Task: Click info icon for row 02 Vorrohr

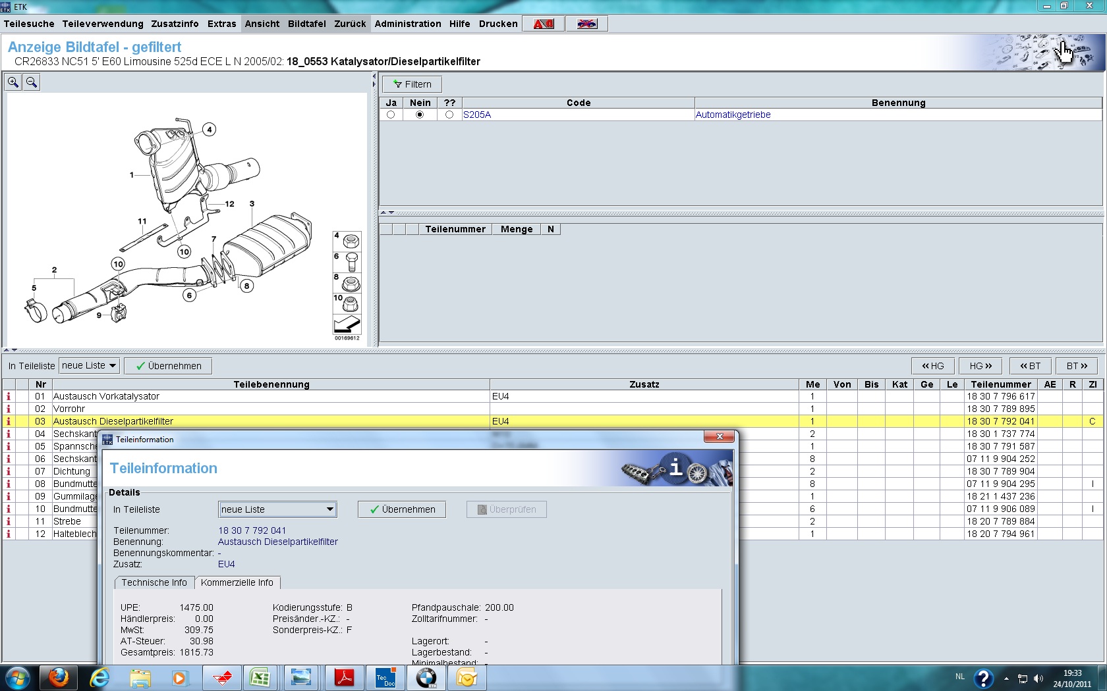Action: pos(9,409)
